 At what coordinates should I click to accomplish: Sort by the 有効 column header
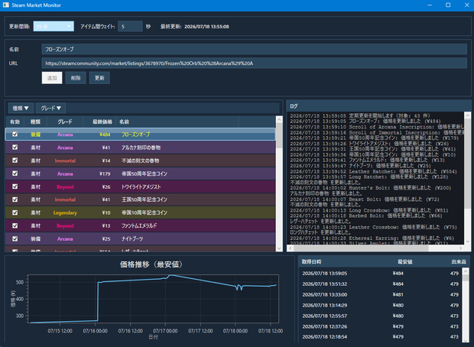15,122
